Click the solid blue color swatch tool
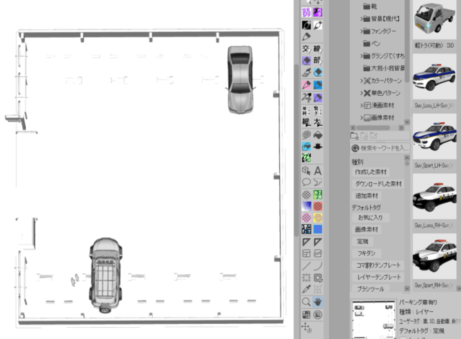The width and height of the screenshot is (461, 339). [318, 229]
